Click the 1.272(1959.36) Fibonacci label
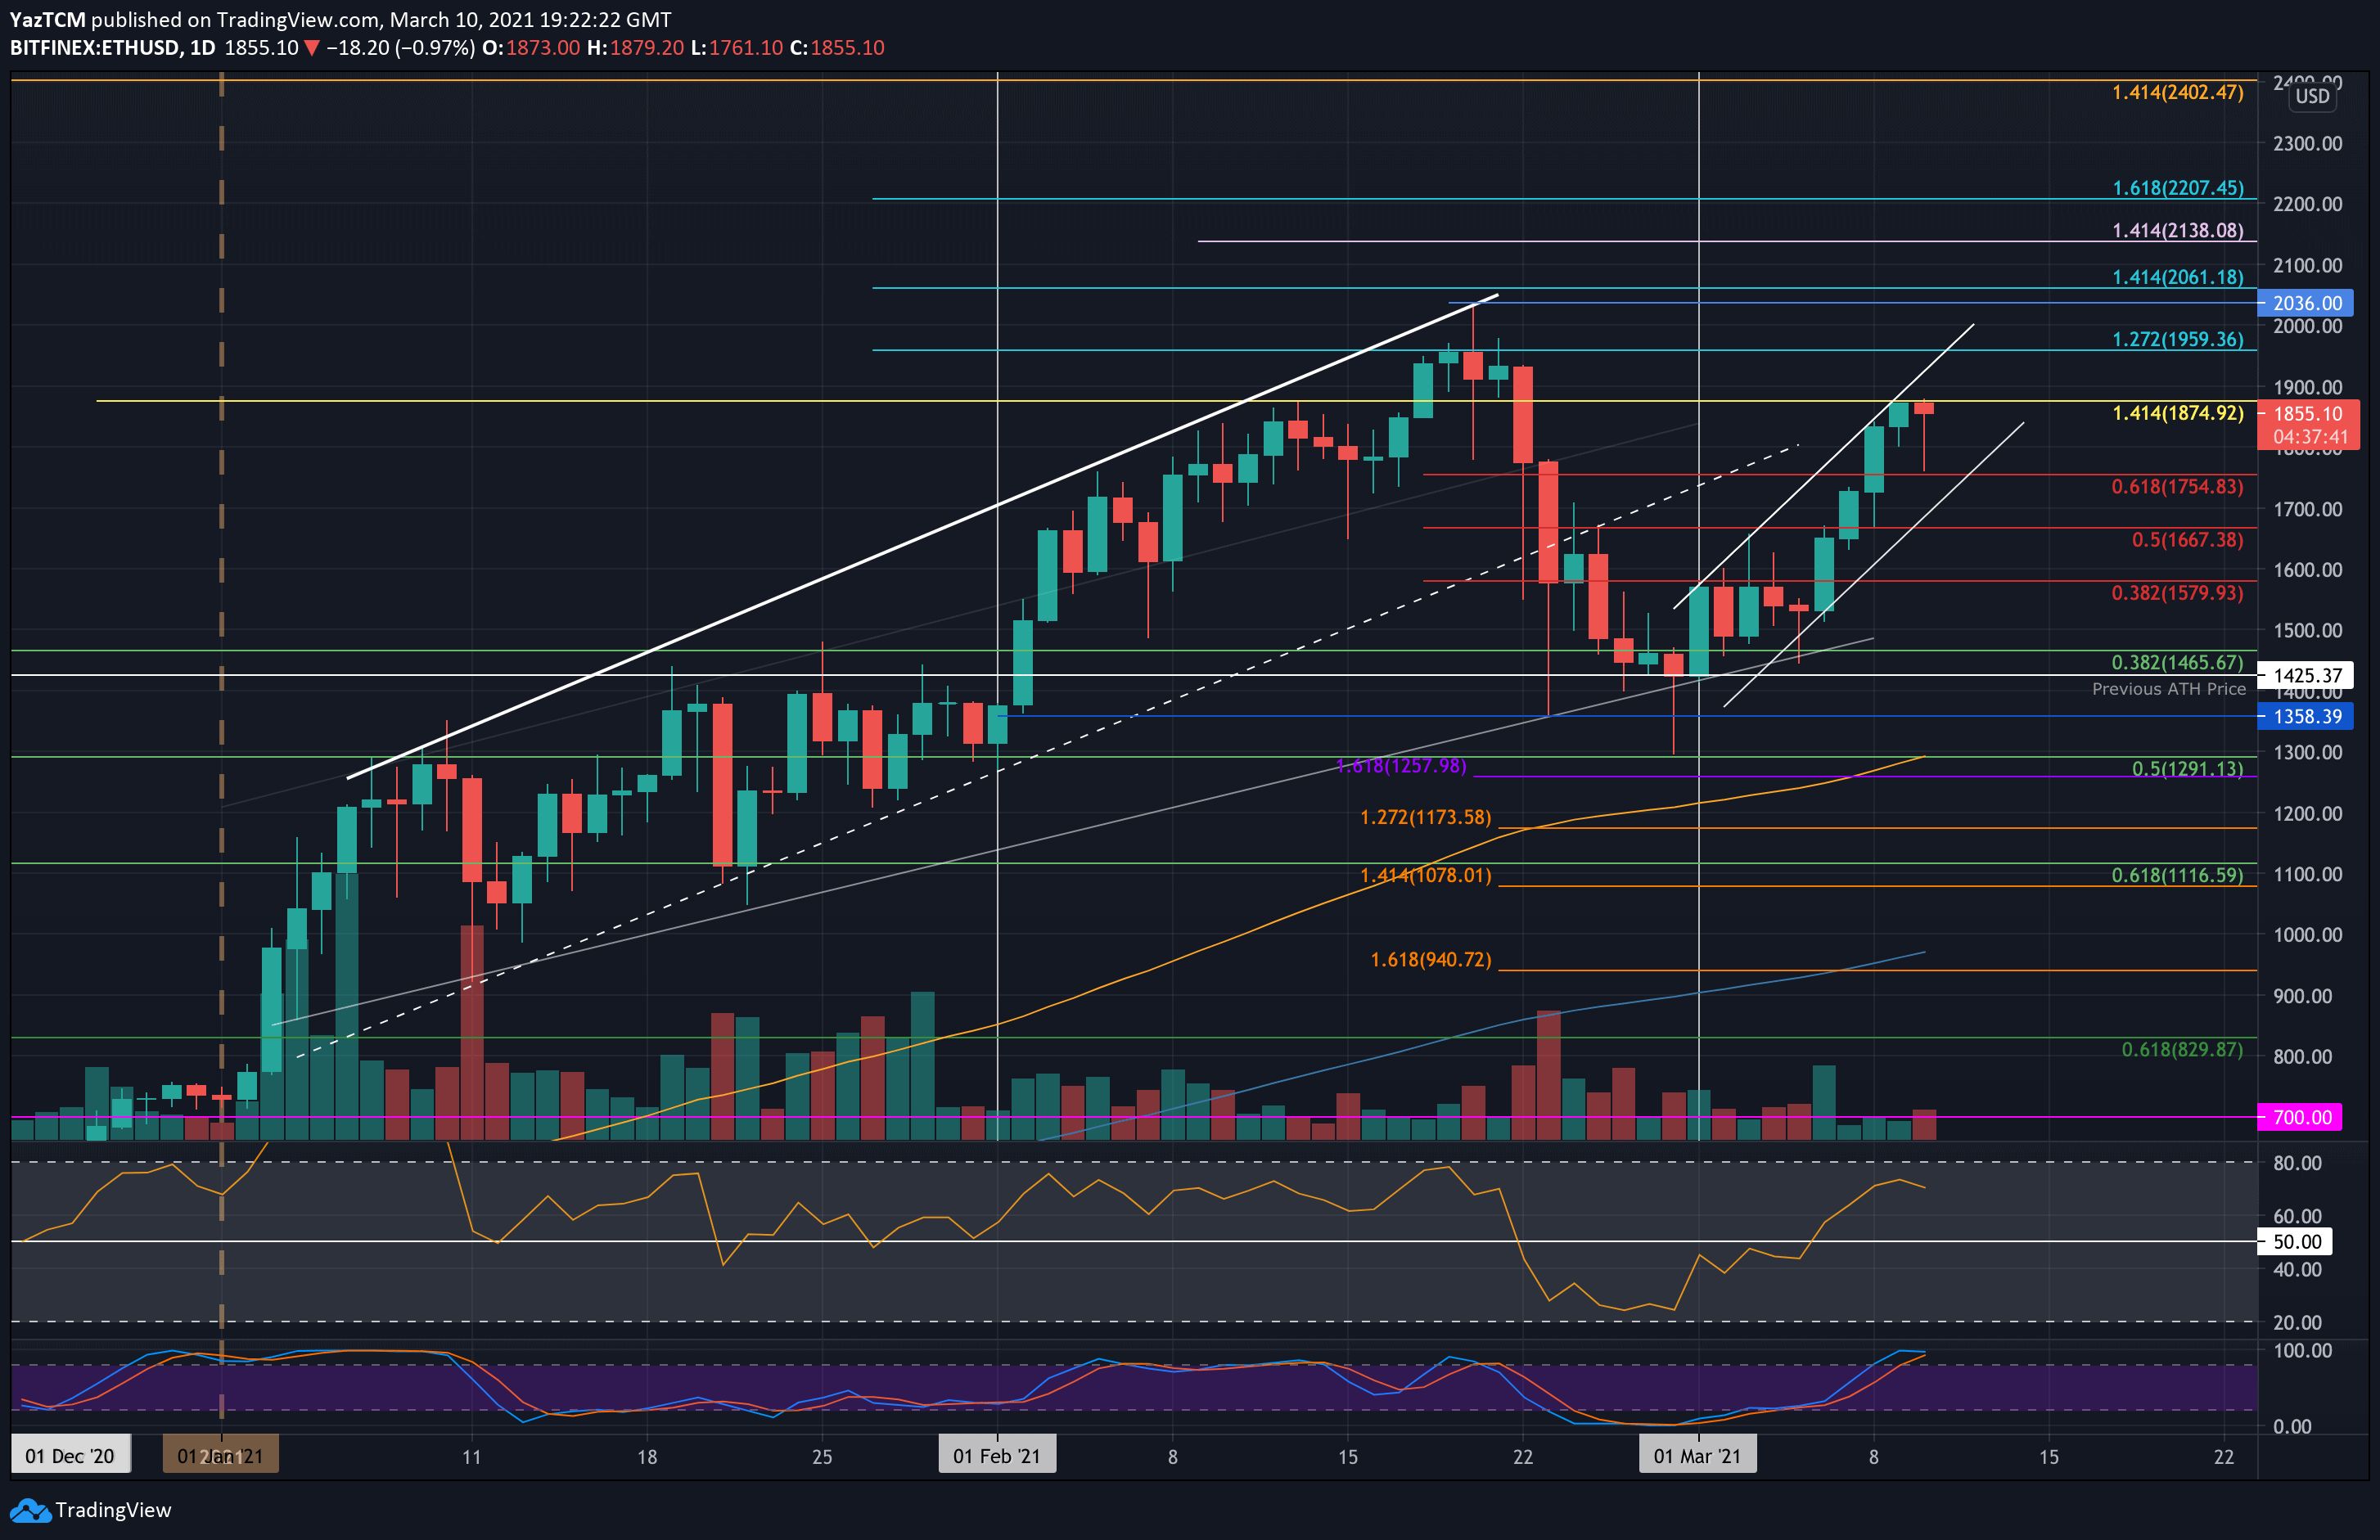This screenshot has height=1540, width=2380. point(2177,339)
